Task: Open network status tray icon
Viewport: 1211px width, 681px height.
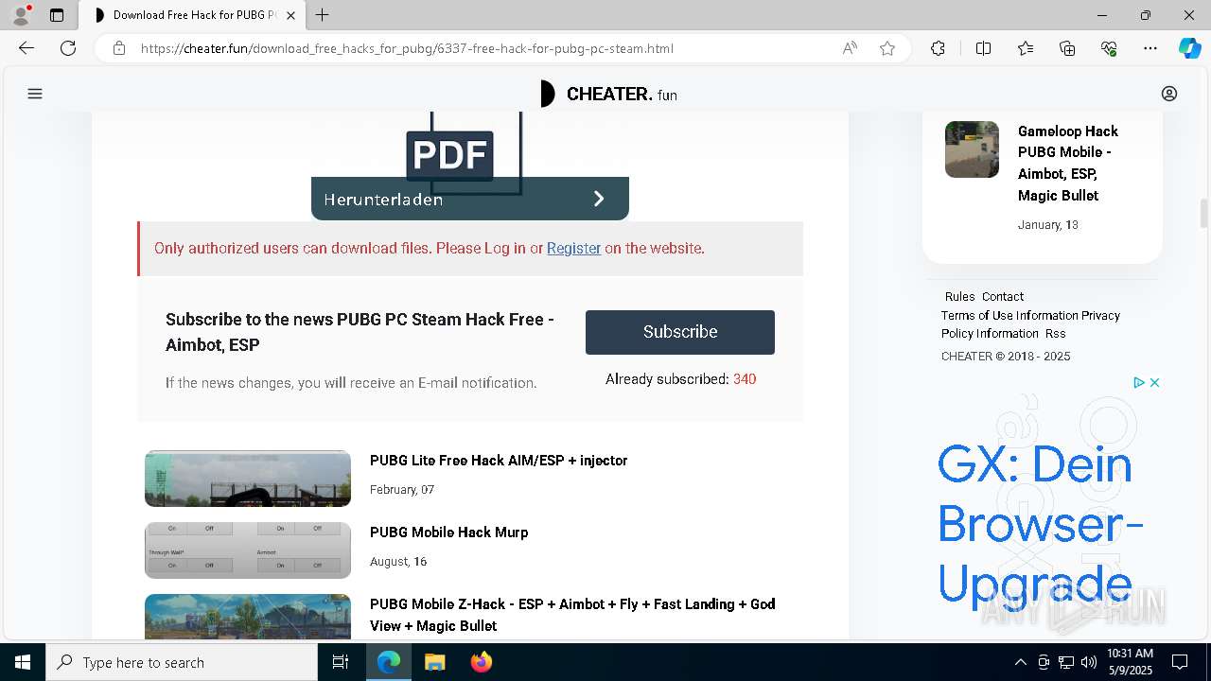Action: coord(1066,662)
